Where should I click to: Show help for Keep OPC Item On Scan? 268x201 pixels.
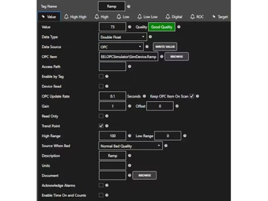(x=197, y=96)
